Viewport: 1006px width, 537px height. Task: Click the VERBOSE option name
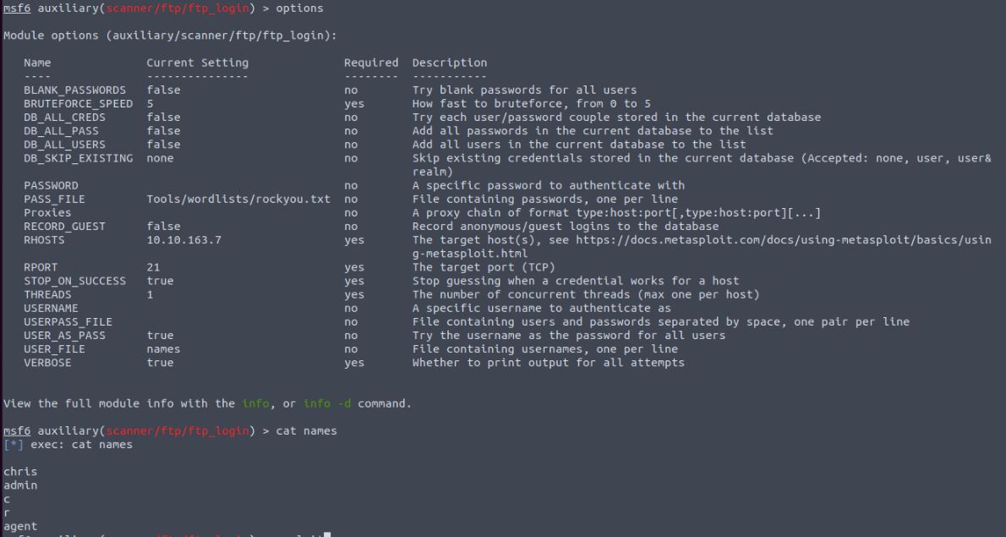coord(47,363)
